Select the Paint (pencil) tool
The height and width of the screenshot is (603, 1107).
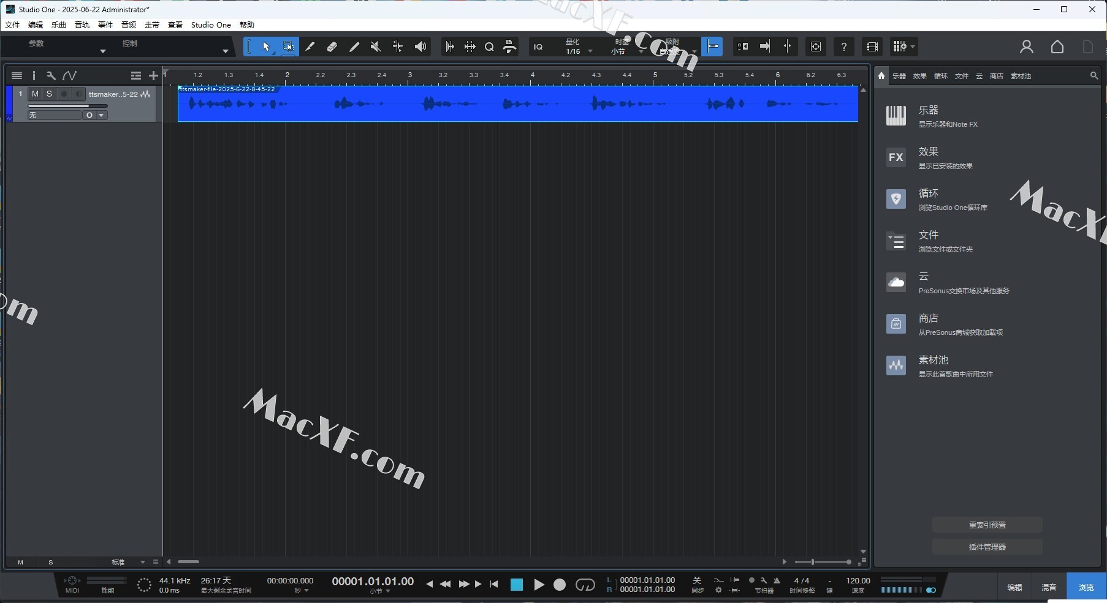[x=354, y=47]
